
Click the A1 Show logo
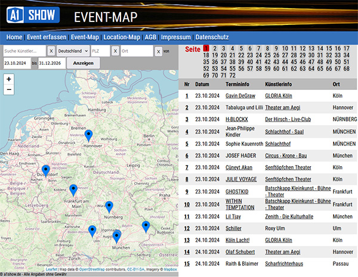click(33, 15)
